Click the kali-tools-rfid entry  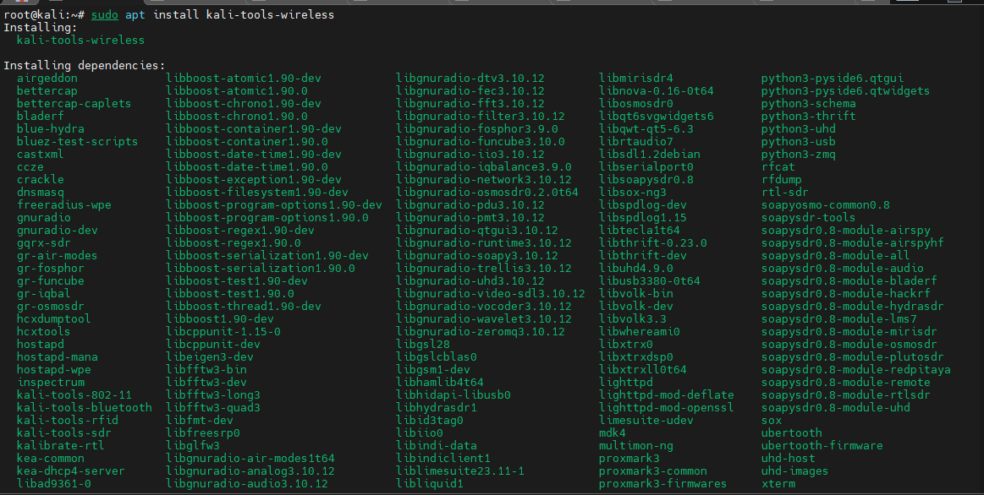67,421
